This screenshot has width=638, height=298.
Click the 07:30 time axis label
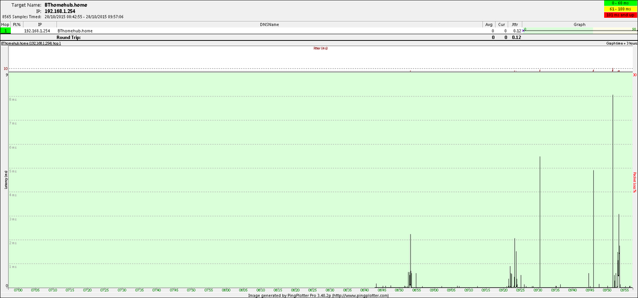[122, 290]
